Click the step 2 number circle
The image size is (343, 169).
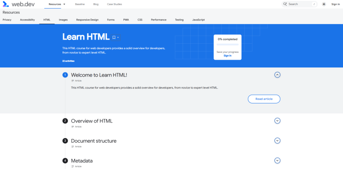pyautogui.click(x=65, y=121)
